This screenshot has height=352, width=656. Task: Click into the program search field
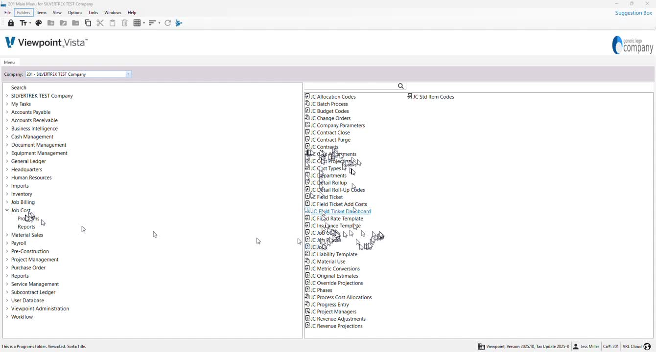click(351, 86)
